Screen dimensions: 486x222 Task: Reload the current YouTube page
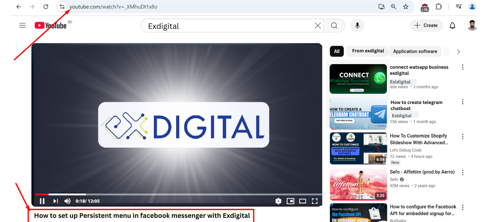coord(46,6)
